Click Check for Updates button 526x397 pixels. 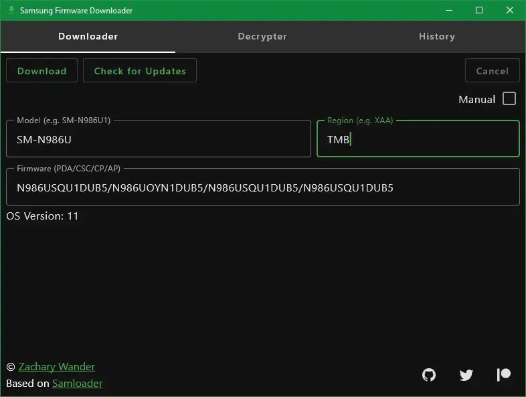pyautogui.click(x=140, y=71)
